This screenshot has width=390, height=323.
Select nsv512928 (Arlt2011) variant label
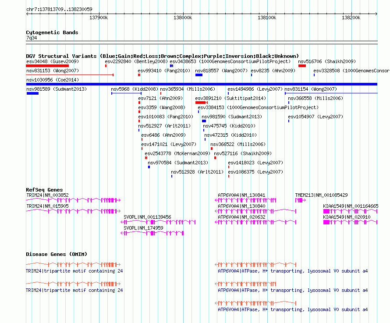coord(197,172)
